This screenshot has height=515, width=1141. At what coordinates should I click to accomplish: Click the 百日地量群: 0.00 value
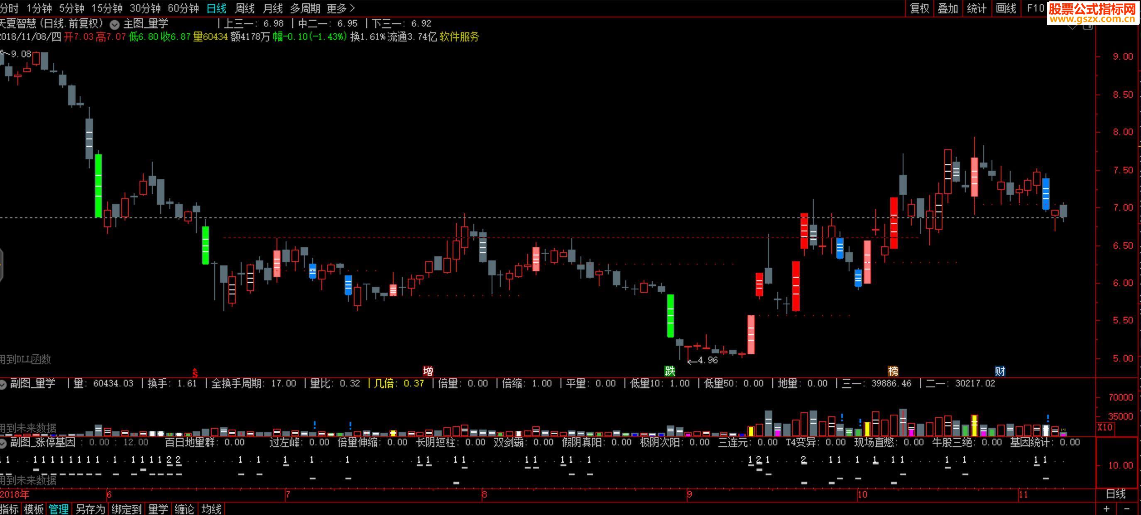coord(205,442)
